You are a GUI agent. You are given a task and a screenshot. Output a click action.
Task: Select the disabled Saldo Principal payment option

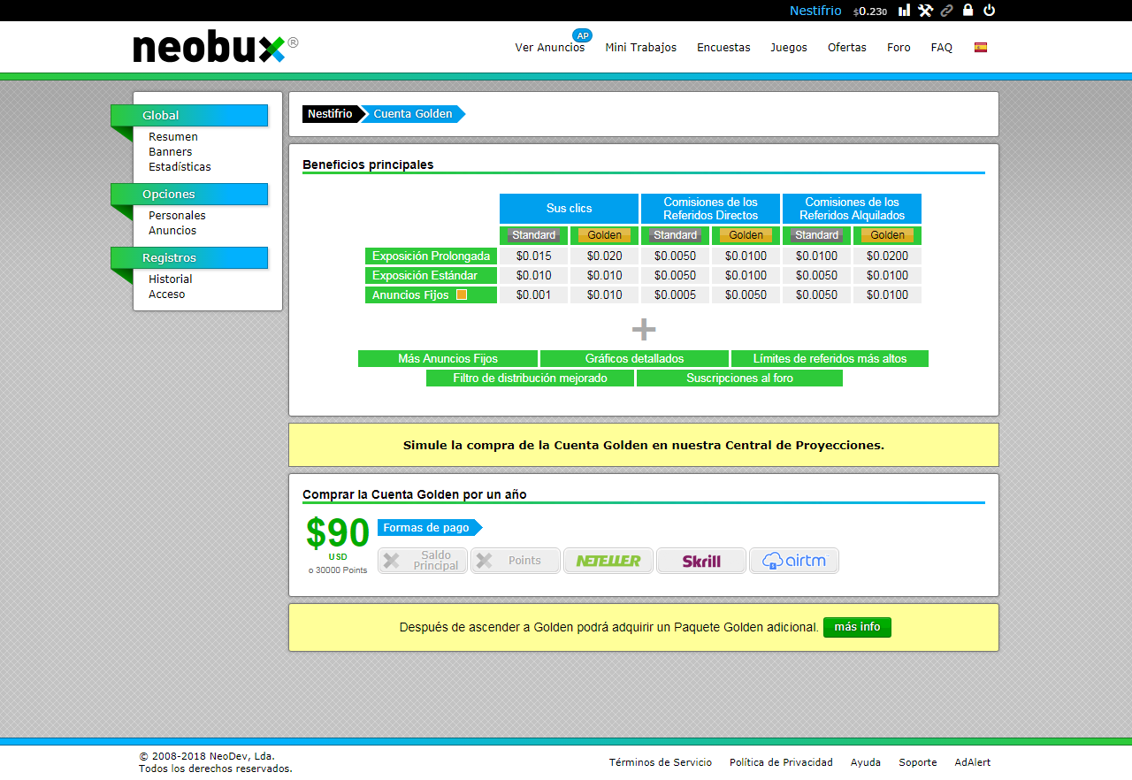coord(423,561)
